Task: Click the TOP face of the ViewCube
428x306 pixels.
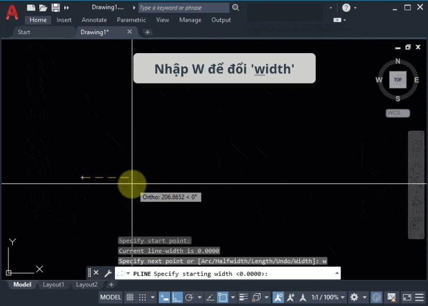Action: (398, 80)
